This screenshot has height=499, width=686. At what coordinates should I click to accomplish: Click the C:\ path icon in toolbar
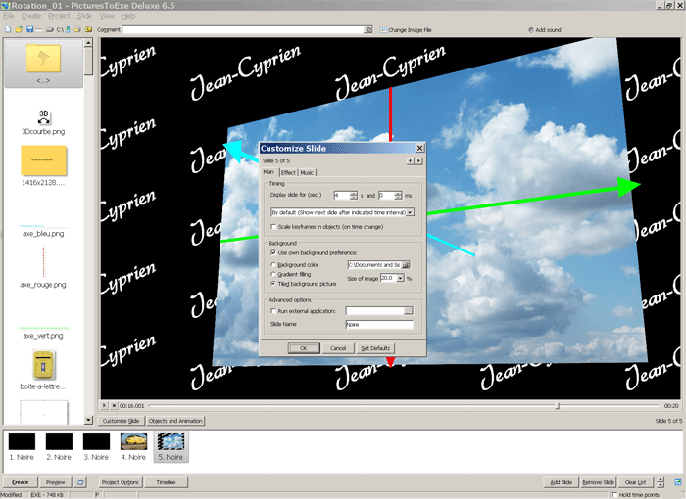[x=60, y=29]
